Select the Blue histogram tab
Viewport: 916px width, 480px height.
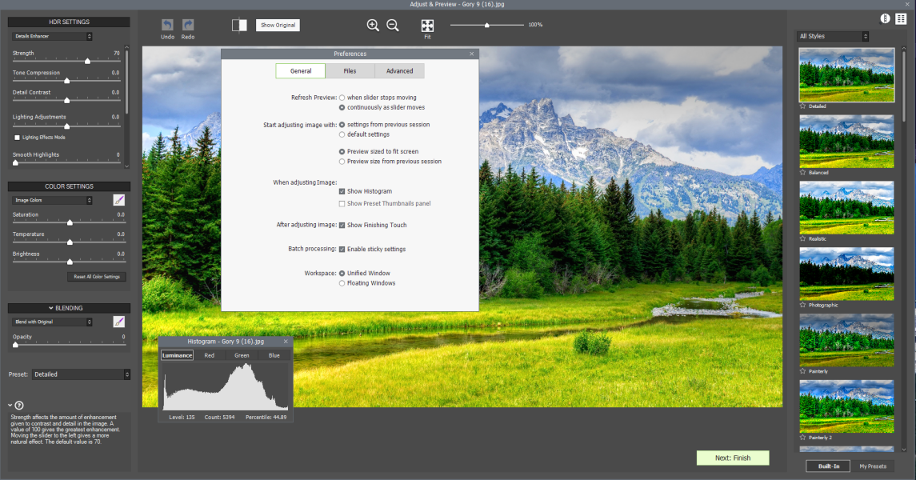[274, 355]
